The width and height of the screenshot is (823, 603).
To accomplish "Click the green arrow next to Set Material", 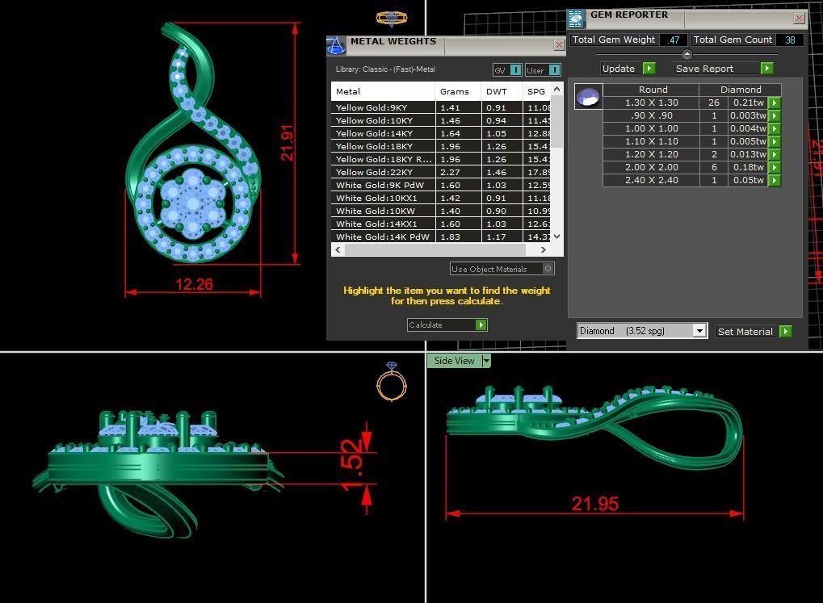I will click(x=785, y=331).
